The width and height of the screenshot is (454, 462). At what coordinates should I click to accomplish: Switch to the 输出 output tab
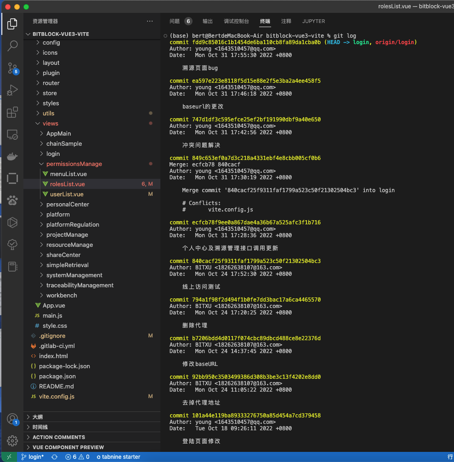tap(207, 21)
